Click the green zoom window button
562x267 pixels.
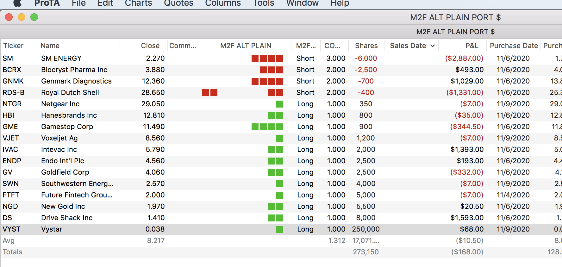(x=34, y=17)
